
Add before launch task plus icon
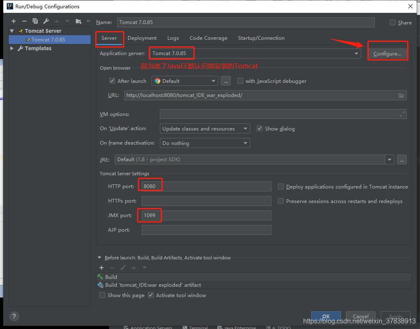[101, 268]
